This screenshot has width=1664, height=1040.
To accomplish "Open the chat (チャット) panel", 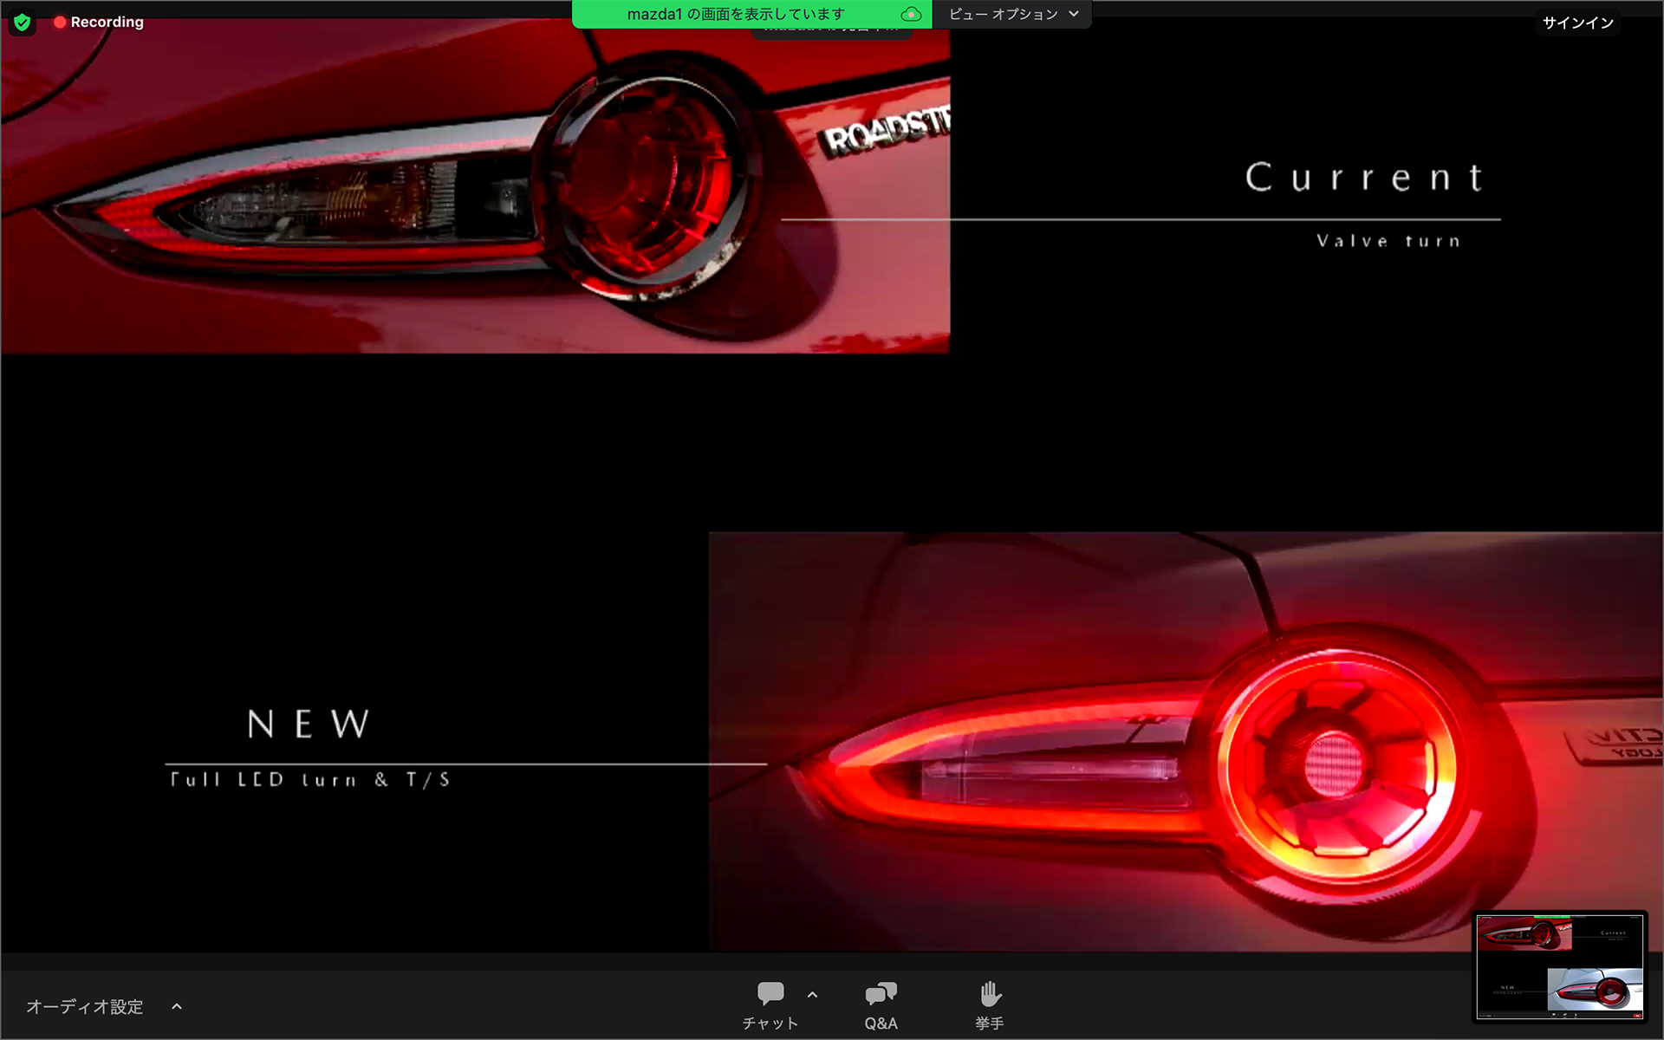I will [770, 1005].
